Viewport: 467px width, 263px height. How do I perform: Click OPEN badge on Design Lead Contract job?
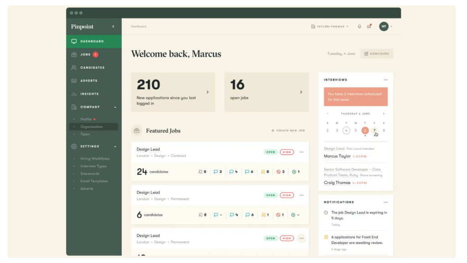point(270,152)
